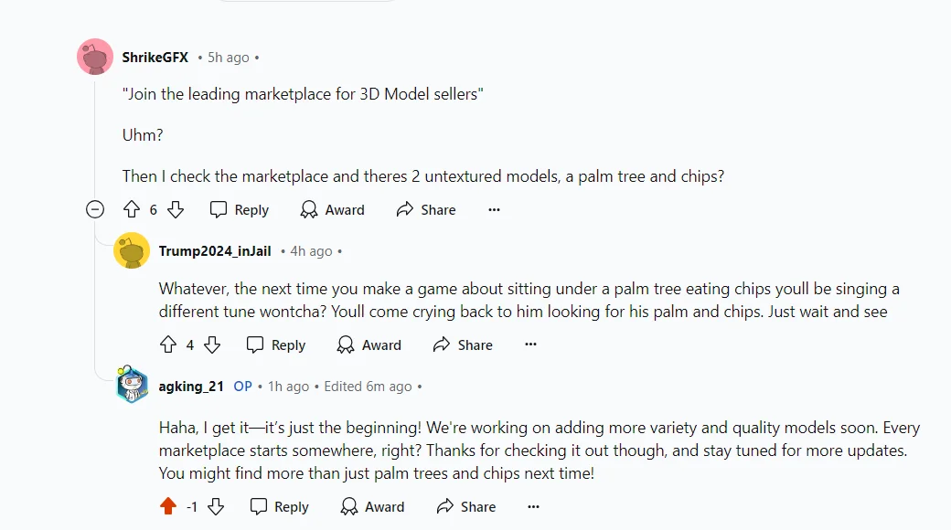Share Trump2024_inJail's comment

[463, 344]
